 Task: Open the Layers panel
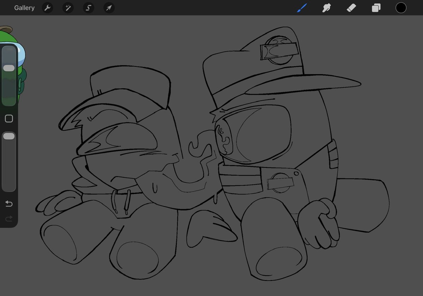click(x=376, y=8)
